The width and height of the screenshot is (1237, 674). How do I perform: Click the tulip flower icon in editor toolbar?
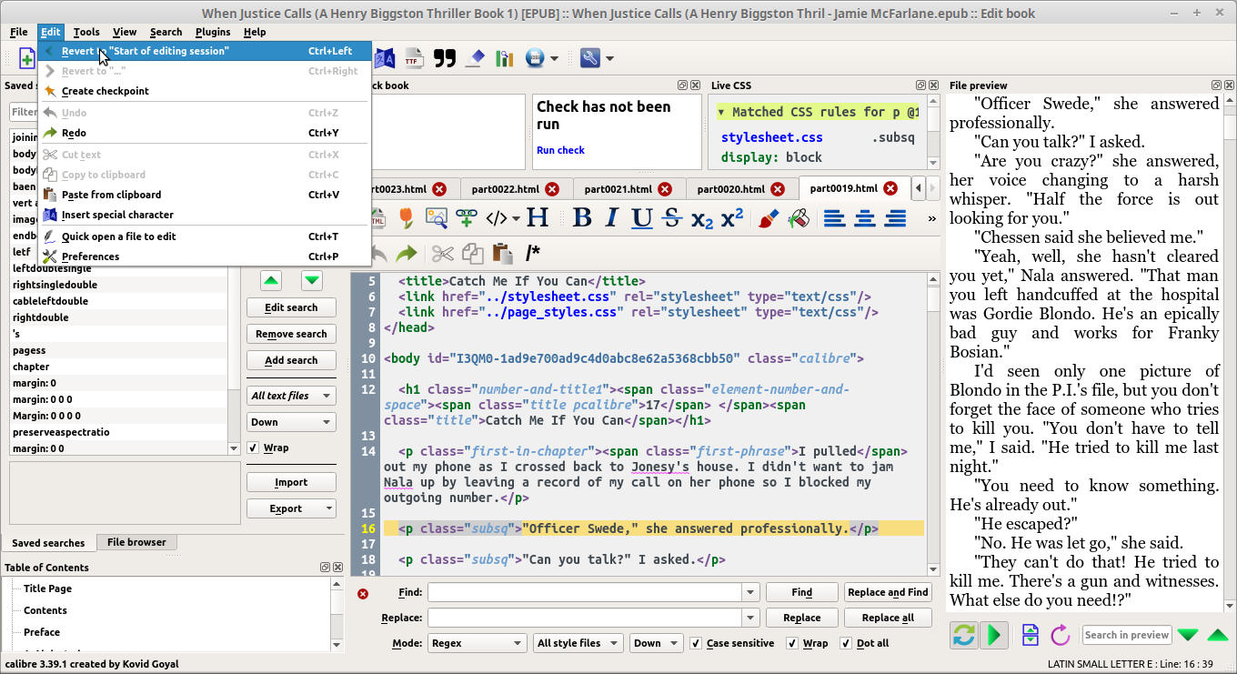click(407, 218)
